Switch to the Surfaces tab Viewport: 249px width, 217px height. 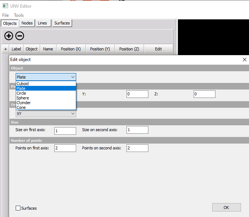(x=62, y=23)
